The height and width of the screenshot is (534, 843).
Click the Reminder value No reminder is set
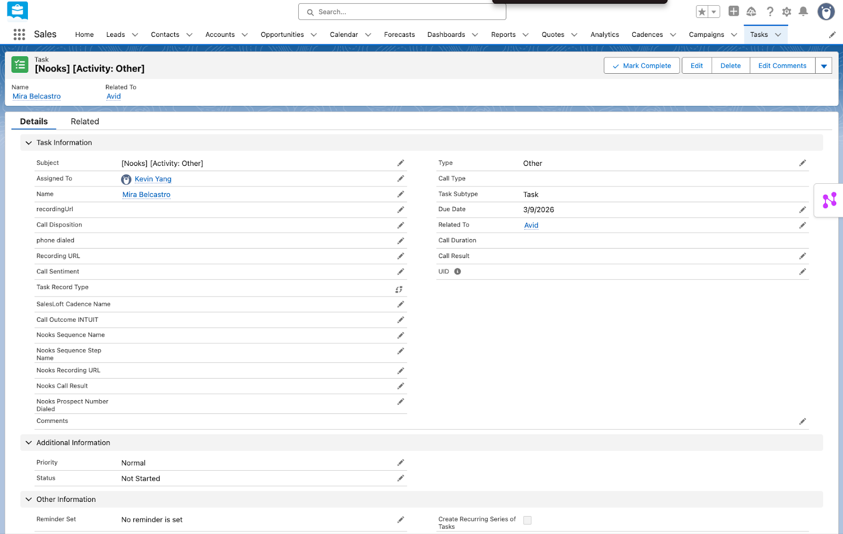152,520
